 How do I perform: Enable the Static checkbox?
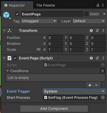tap(86, 14)
